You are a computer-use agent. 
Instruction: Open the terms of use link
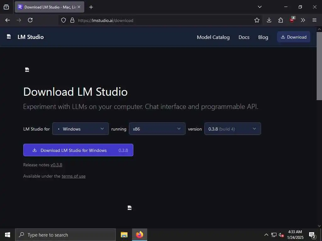click(x=74, y=176)
